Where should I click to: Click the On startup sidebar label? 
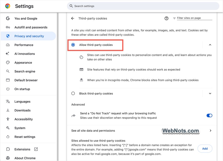point(22,89)
